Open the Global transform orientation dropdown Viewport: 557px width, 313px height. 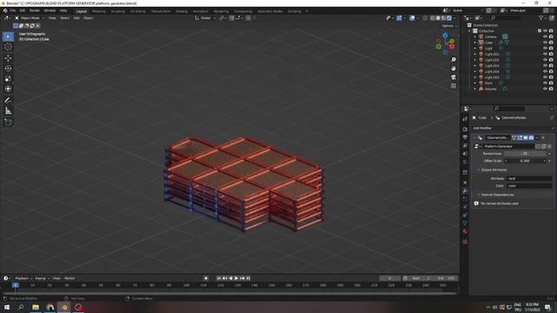(205, 17)
